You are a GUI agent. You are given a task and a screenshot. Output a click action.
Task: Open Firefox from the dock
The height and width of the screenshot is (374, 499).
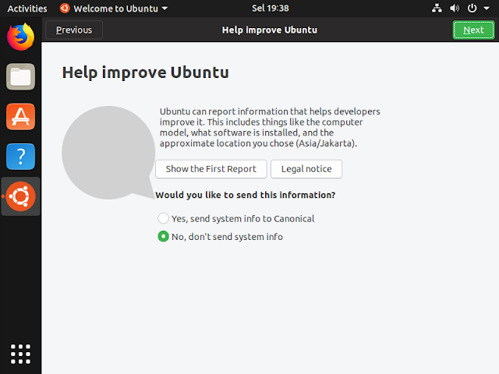tap(21, 37)
